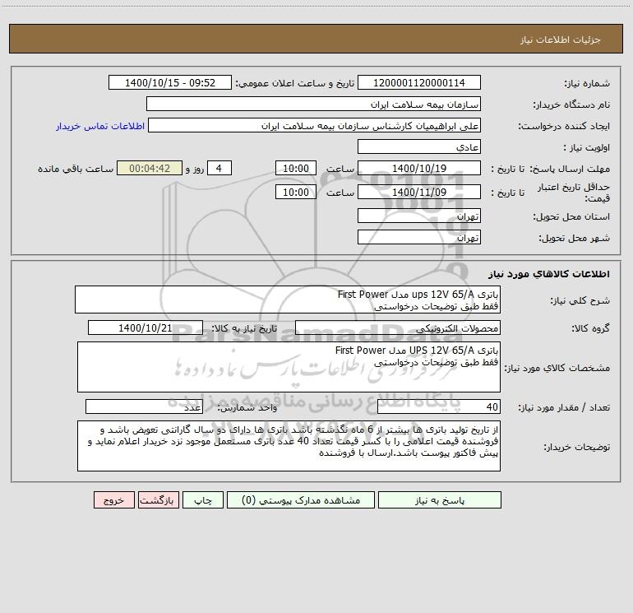This screenshot has height=613, width=633.
Task: Click label مشخصات کالای مورد نیاز
Action: pyautogui.click(x=559, y=368)
